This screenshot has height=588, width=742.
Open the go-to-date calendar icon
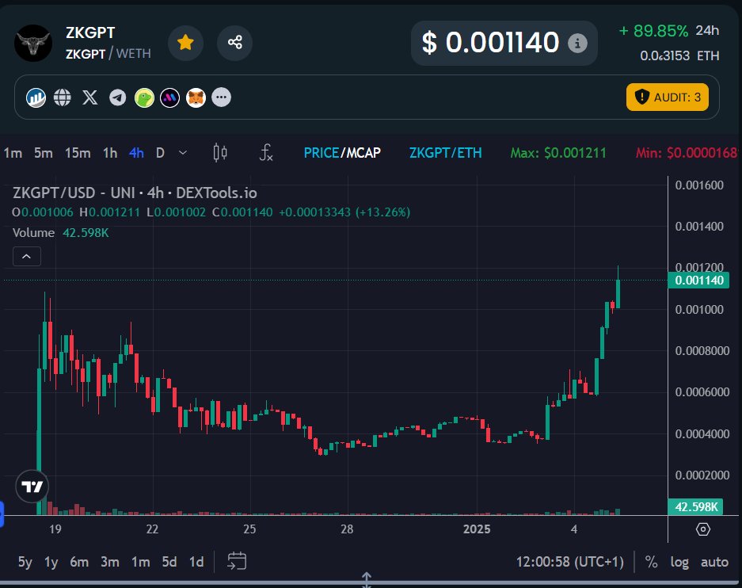237,561
